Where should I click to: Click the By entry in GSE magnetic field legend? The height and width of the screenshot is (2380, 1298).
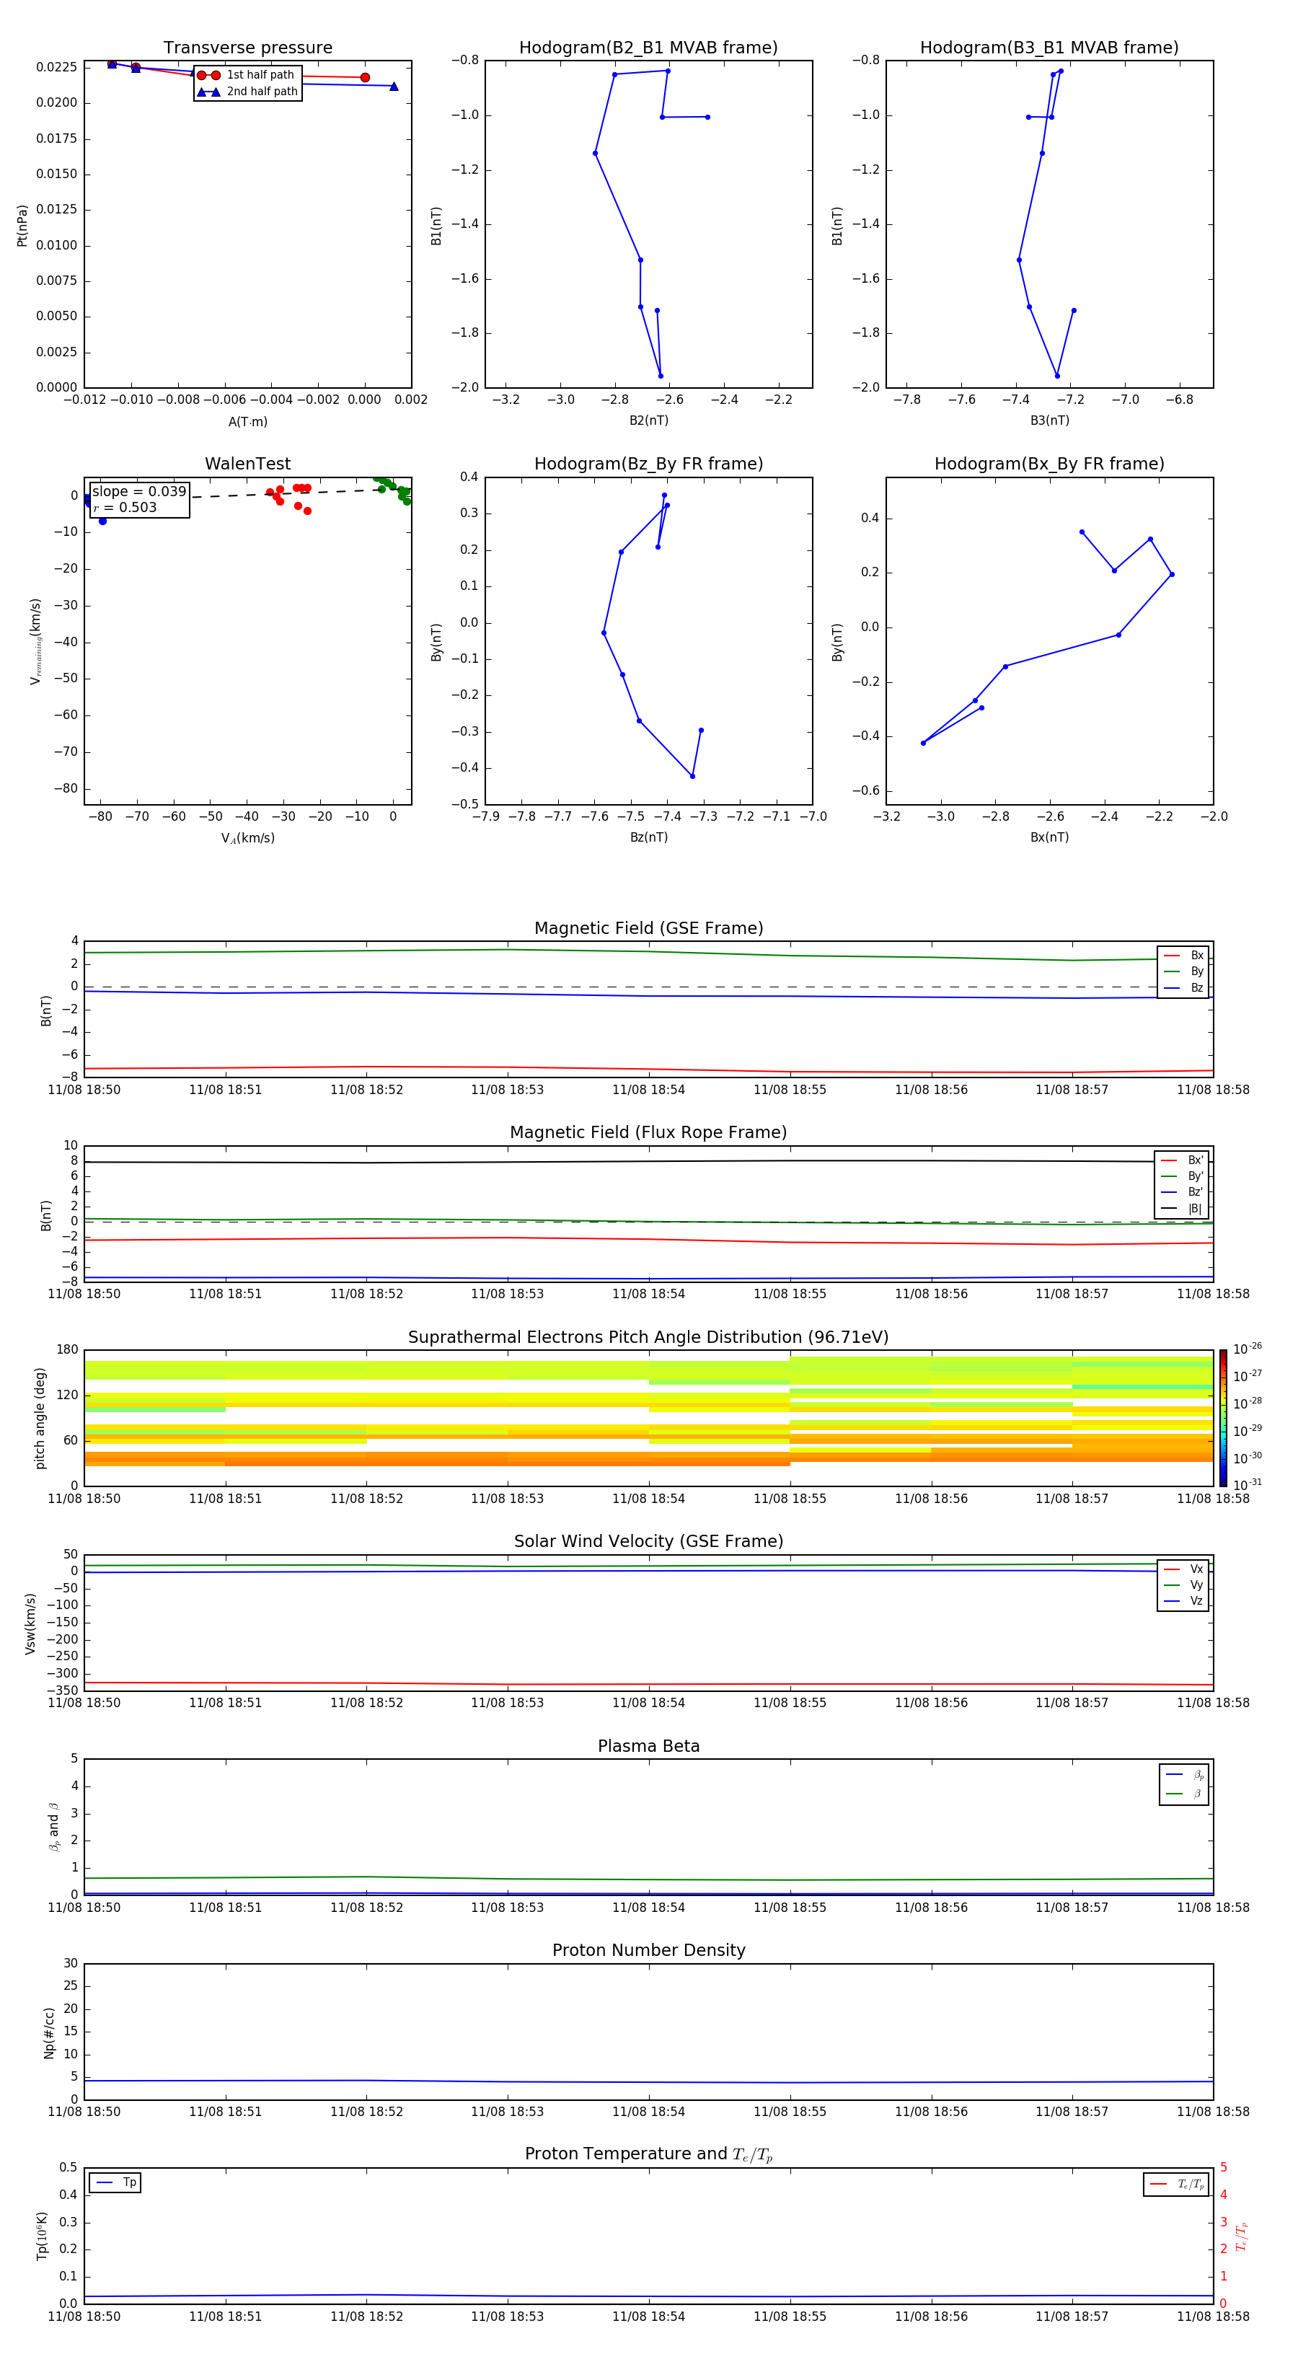pos(1183,972)
